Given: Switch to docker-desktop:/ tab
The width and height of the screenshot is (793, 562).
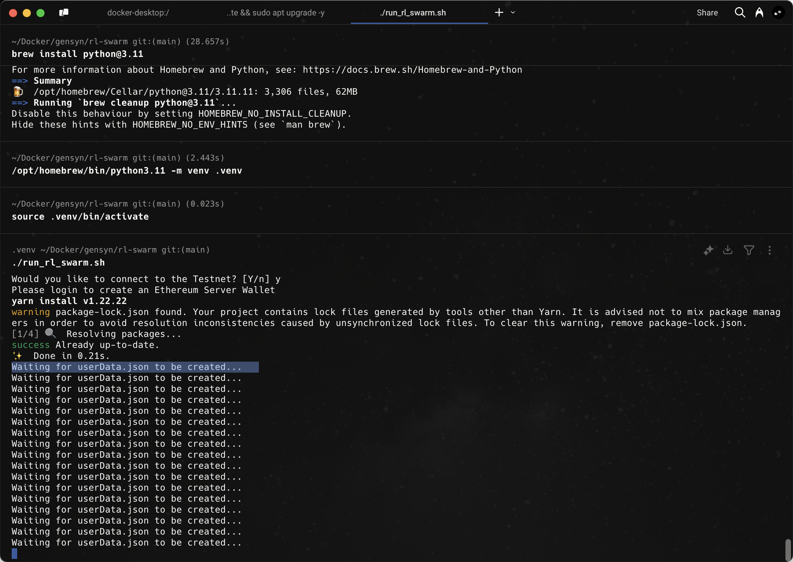Looking at the screenshot, I should click(x=138, y=13).
